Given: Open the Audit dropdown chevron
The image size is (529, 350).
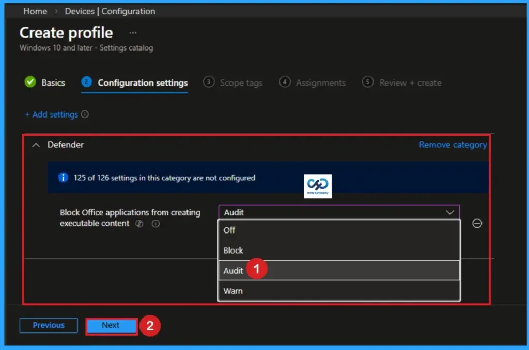Looking at the screenshot, I should pyautogui.click(x=450, y=212).
